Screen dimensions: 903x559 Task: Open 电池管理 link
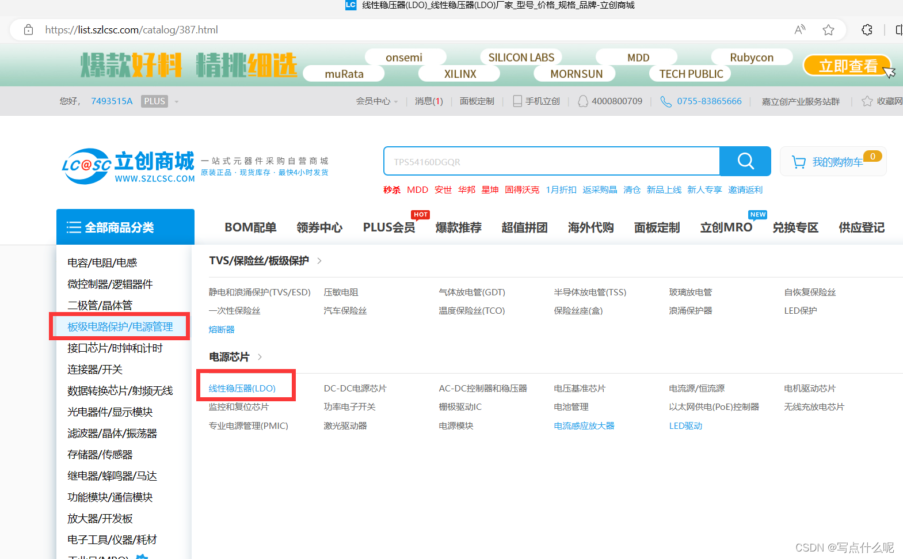(571, 407)
